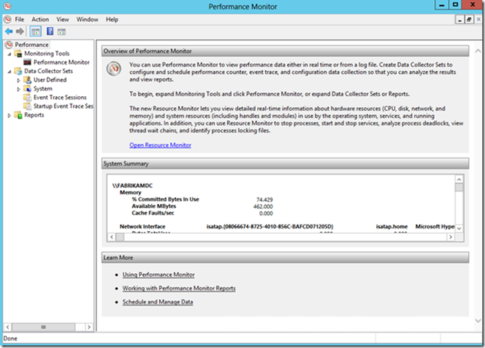
Task: Click System Summary vertical scrollbar down arrow
Action: pyautogui.click(x=460, y=228)
